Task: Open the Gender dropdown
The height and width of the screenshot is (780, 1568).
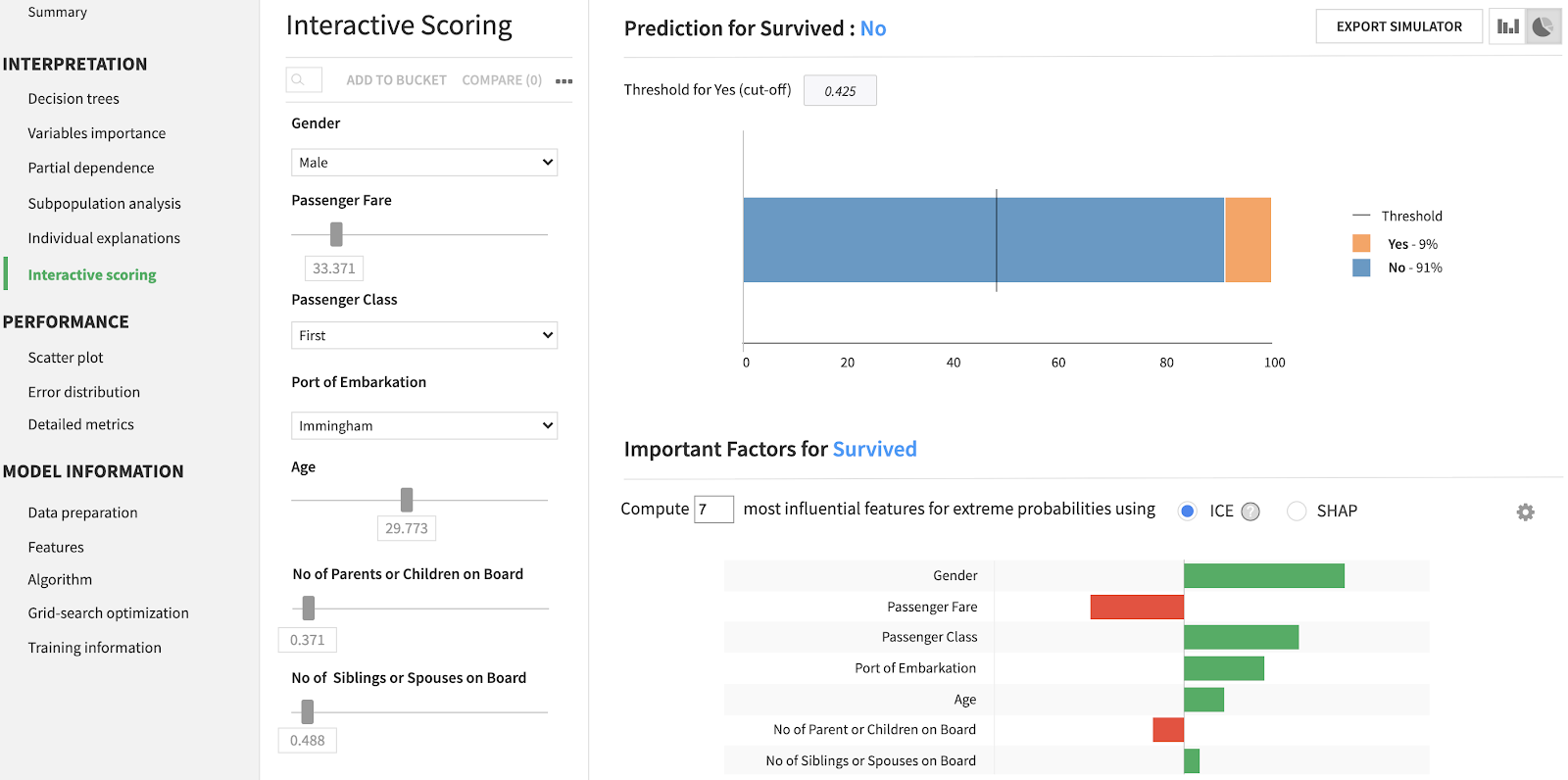Action: (423, 163)
